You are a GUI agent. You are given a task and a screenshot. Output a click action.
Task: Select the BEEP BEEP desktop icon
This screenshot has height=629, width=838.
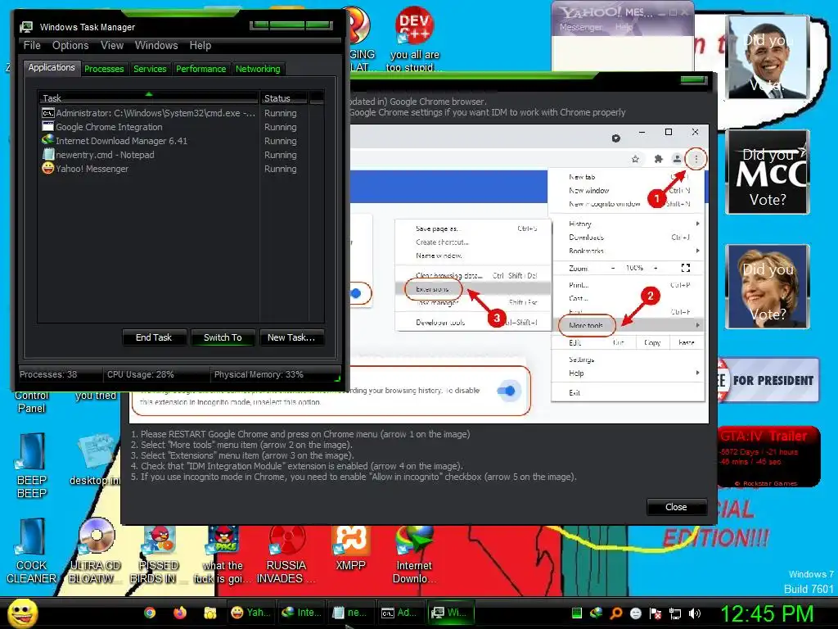pyautogui.click(x=32, y=465)
